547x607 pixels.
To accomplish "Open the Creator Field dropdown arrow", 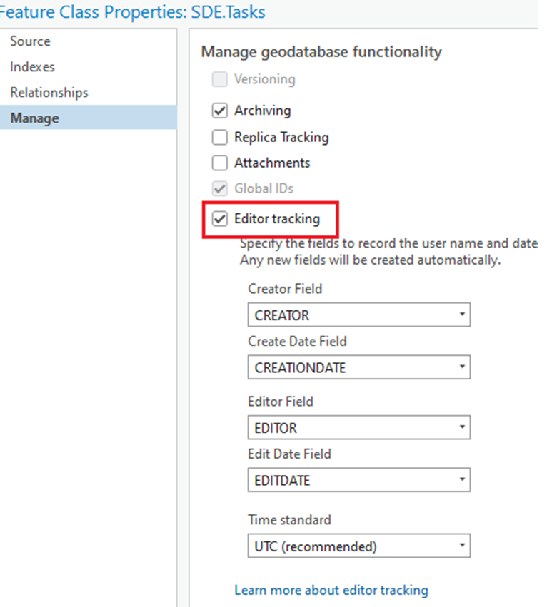I will click(462, 315).
